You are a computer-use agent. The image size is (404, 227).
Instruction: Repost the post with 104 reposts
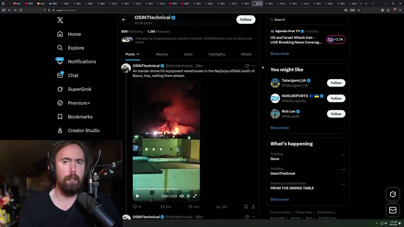(166, 207)
